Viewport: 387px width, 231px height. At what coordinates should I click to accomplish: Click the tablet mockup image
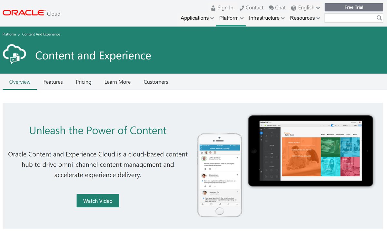tap(311, 151)
